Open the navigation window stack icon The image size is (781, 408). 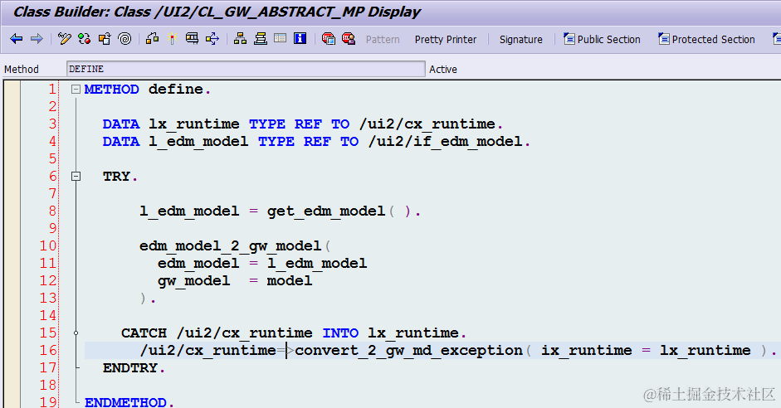point(260,39)
